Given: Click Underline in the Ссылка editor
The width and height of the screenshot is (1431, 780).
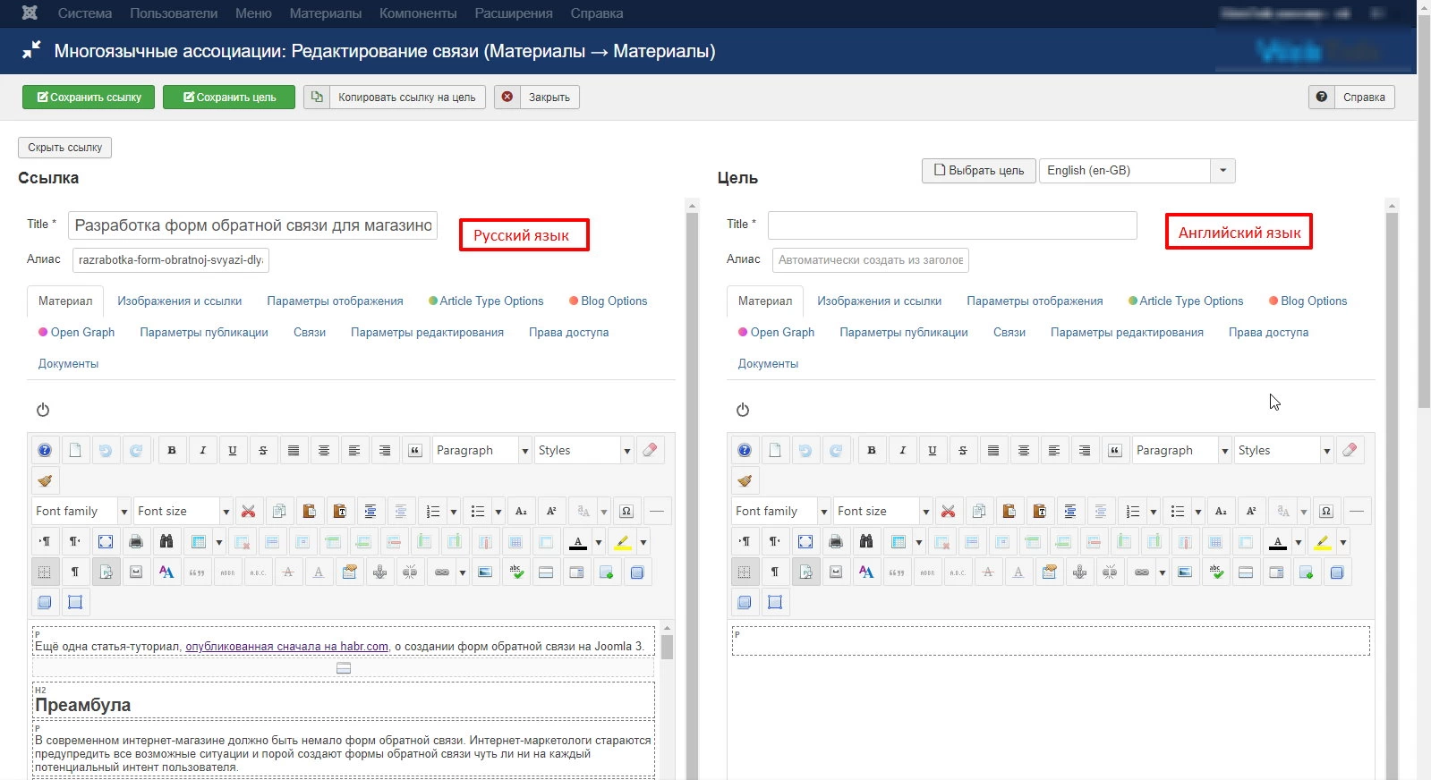Looking at the screenshot, I should (233, 450).
